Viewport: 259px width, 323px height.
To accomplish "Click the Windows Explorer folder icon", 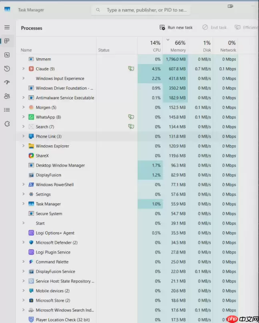I will [x=31, y=146].
